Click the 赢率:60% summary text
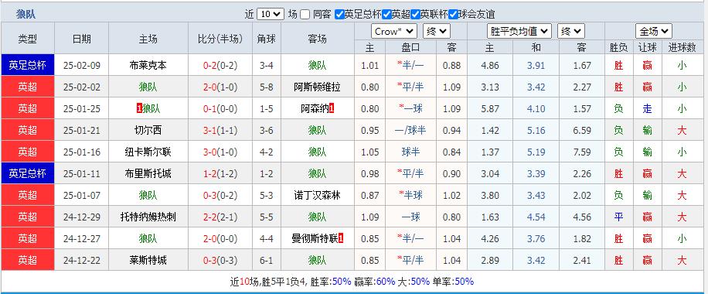 pyautogui.click(x=374, y=282)
